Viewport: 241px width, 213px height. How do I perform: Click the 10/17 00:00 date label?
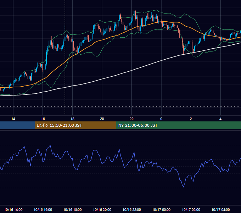[x=161, y=209]
